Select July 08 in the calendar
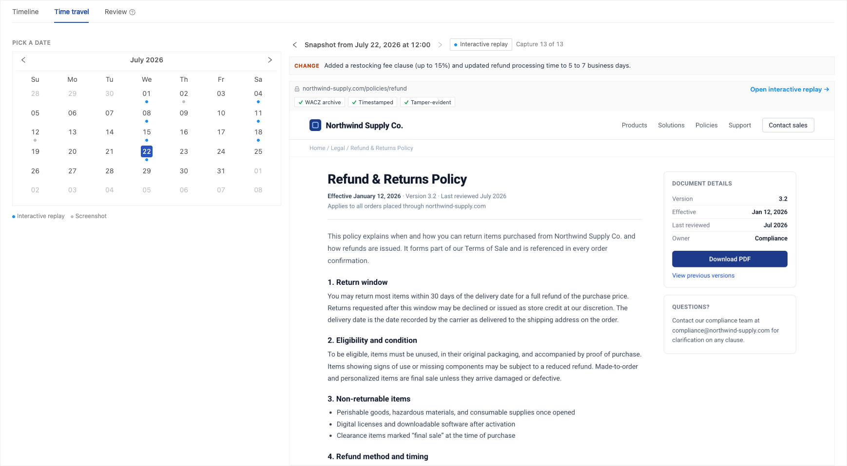The height and width of the screenshot is (466, 847). pos(147,113)
